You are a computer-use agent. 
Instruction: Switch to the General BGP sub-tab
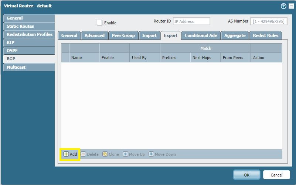point(69,35)
